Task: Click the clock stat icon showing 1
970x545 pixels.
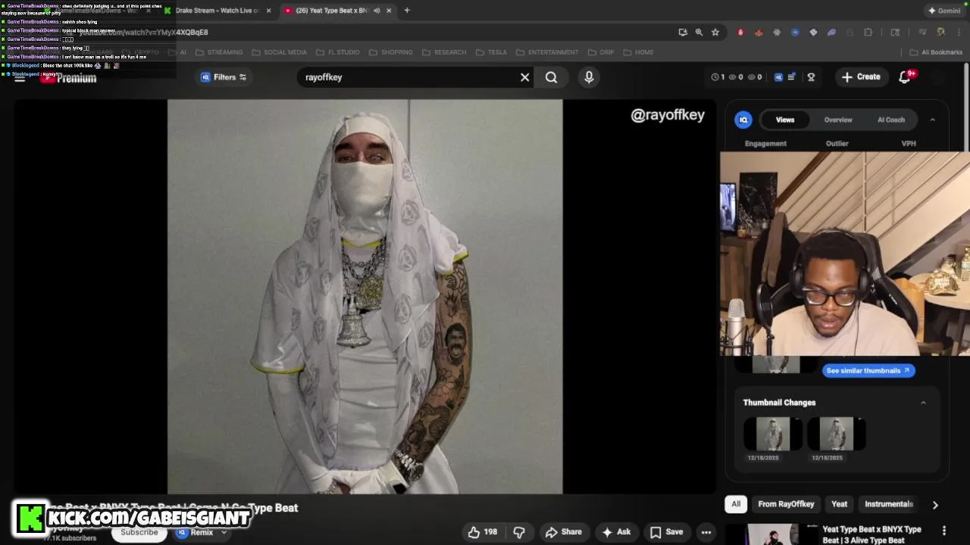Action: [x=718, y=77]
